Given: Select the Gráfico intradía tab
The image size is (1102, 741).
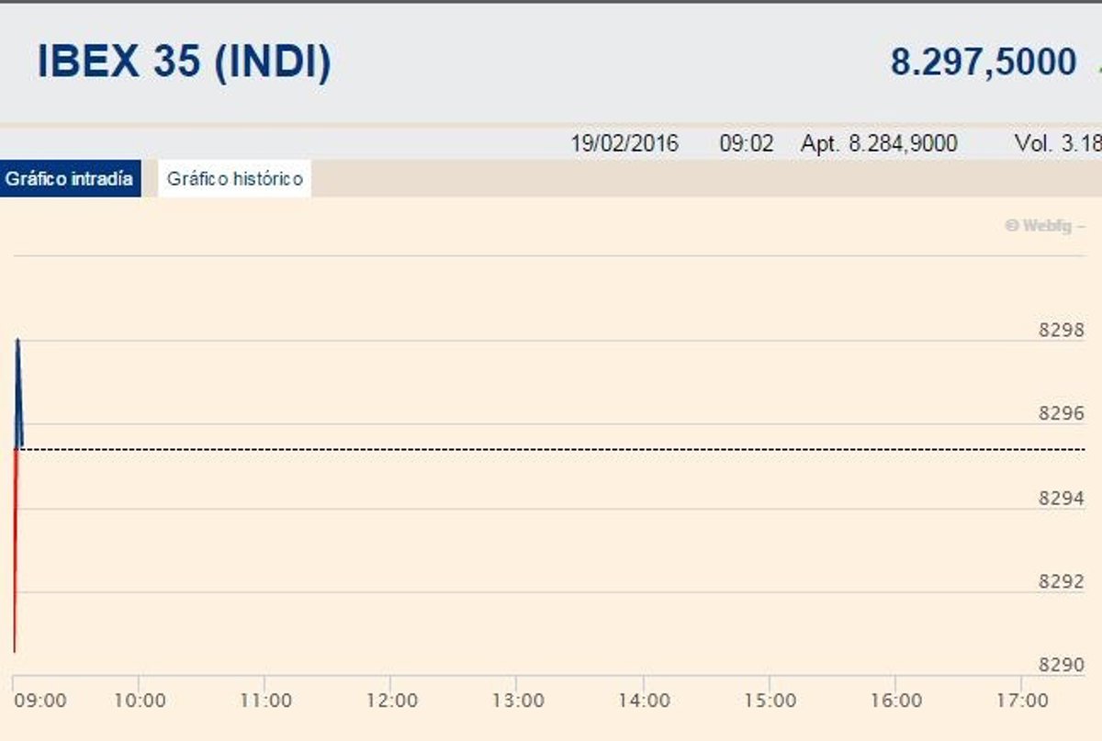Looking at the screenshot, I should tap(69, 179).
